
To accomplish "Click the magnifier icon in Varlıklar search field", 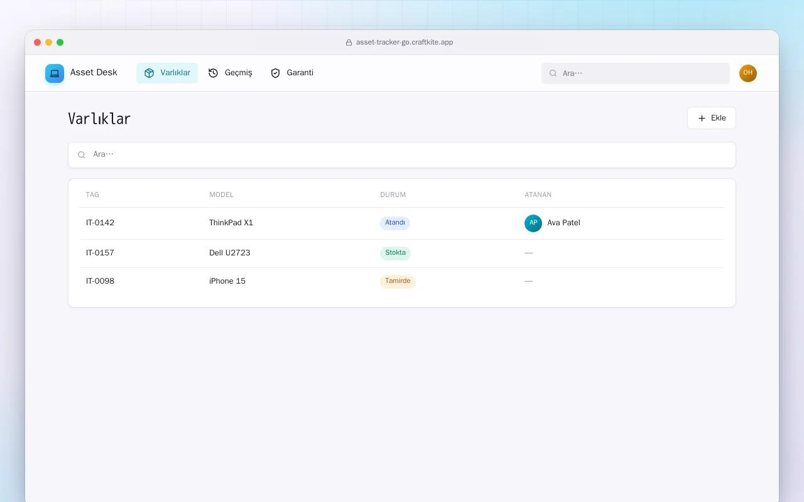I will point(82,155).
